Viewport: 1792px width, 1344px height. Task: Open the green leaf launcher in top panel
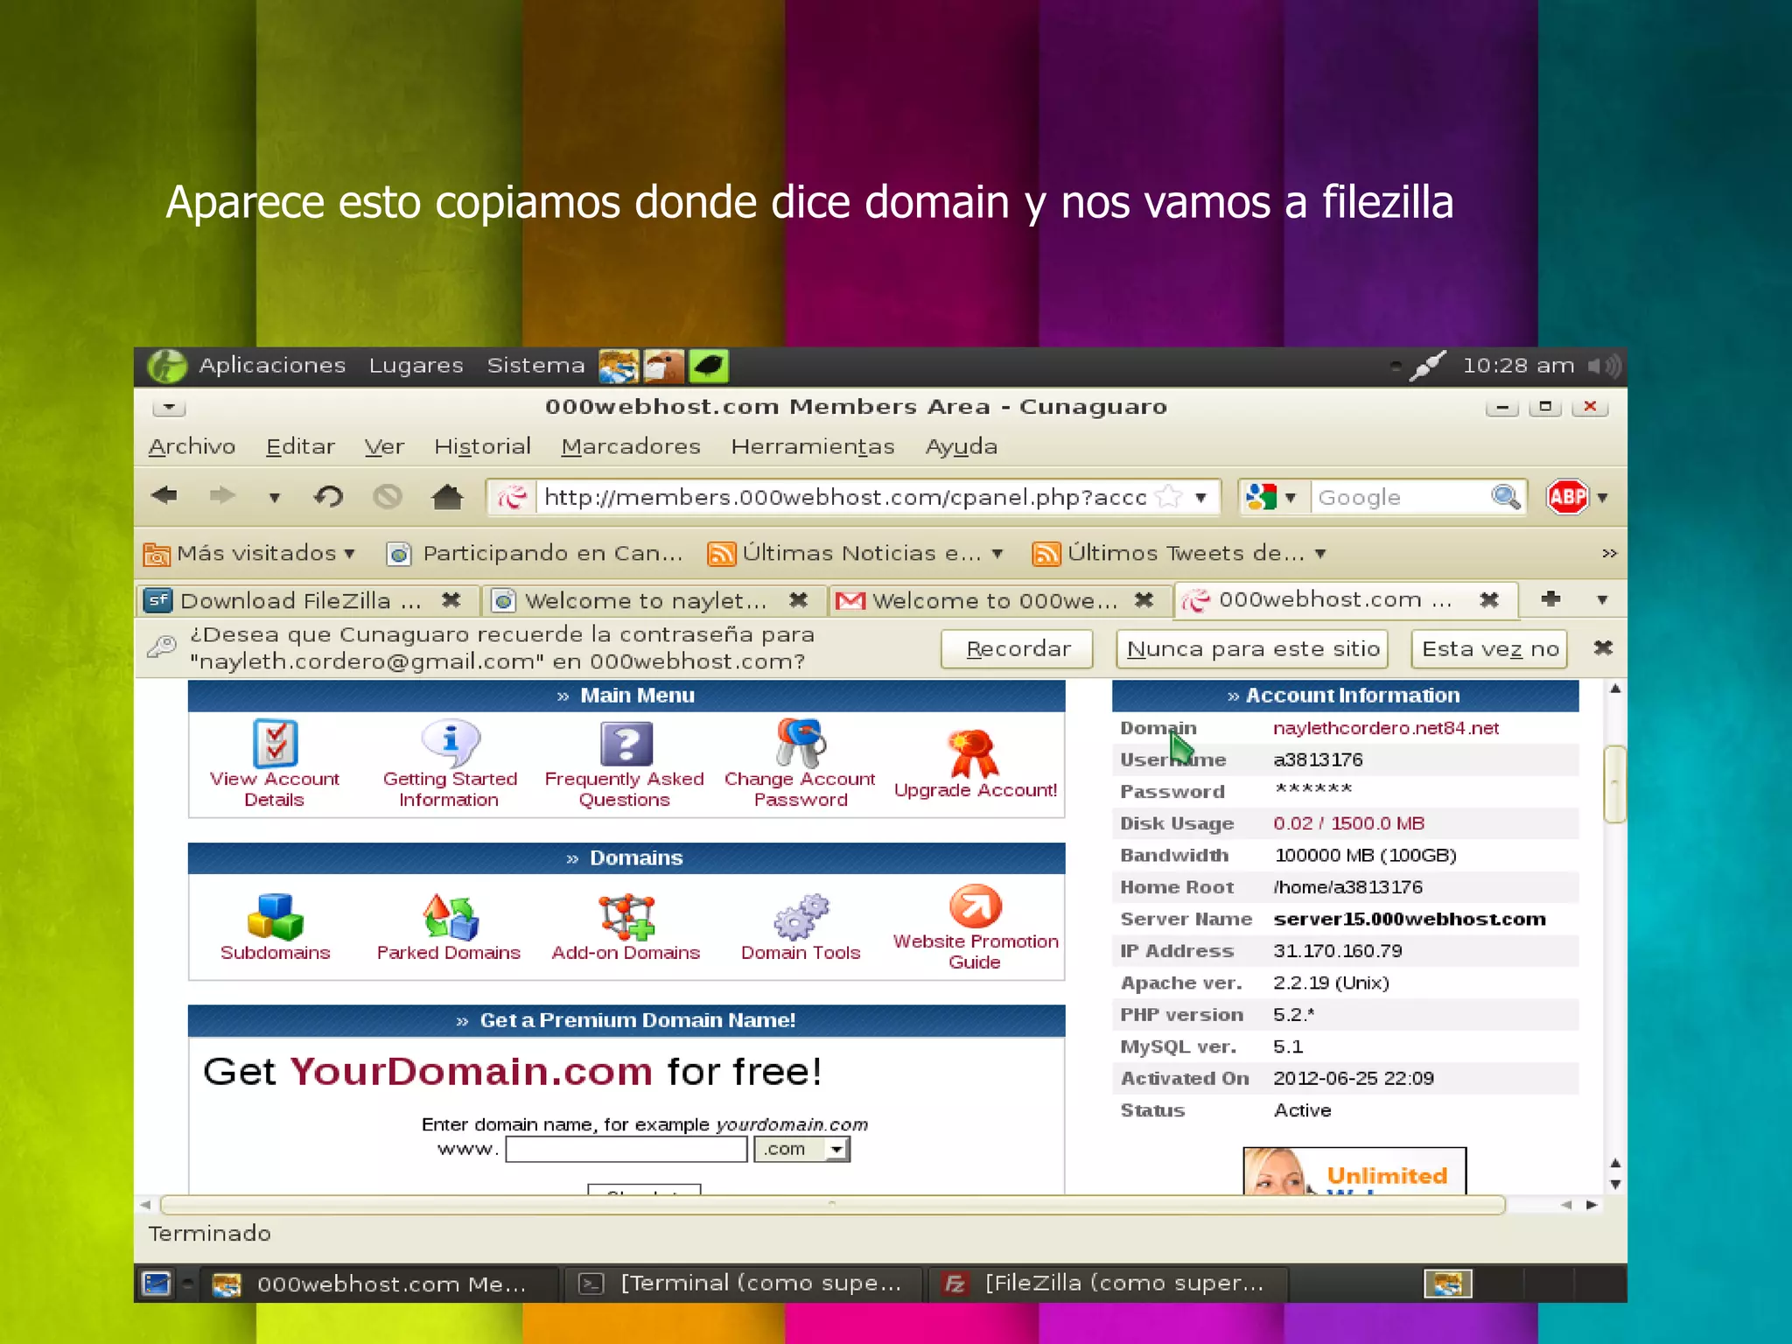coord(709,366)
